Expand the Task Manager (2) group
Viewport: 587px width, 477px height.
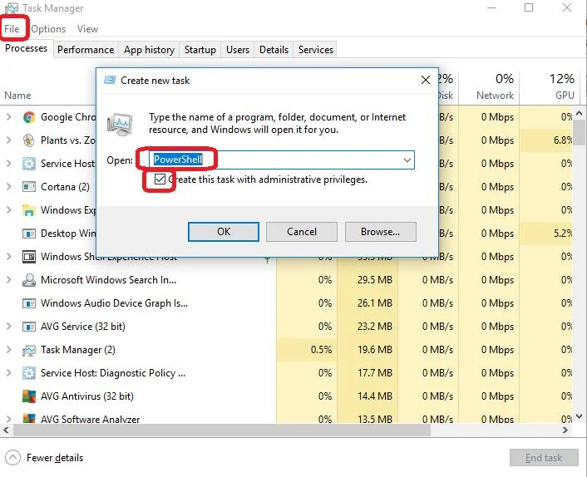[x=9, y=350]
